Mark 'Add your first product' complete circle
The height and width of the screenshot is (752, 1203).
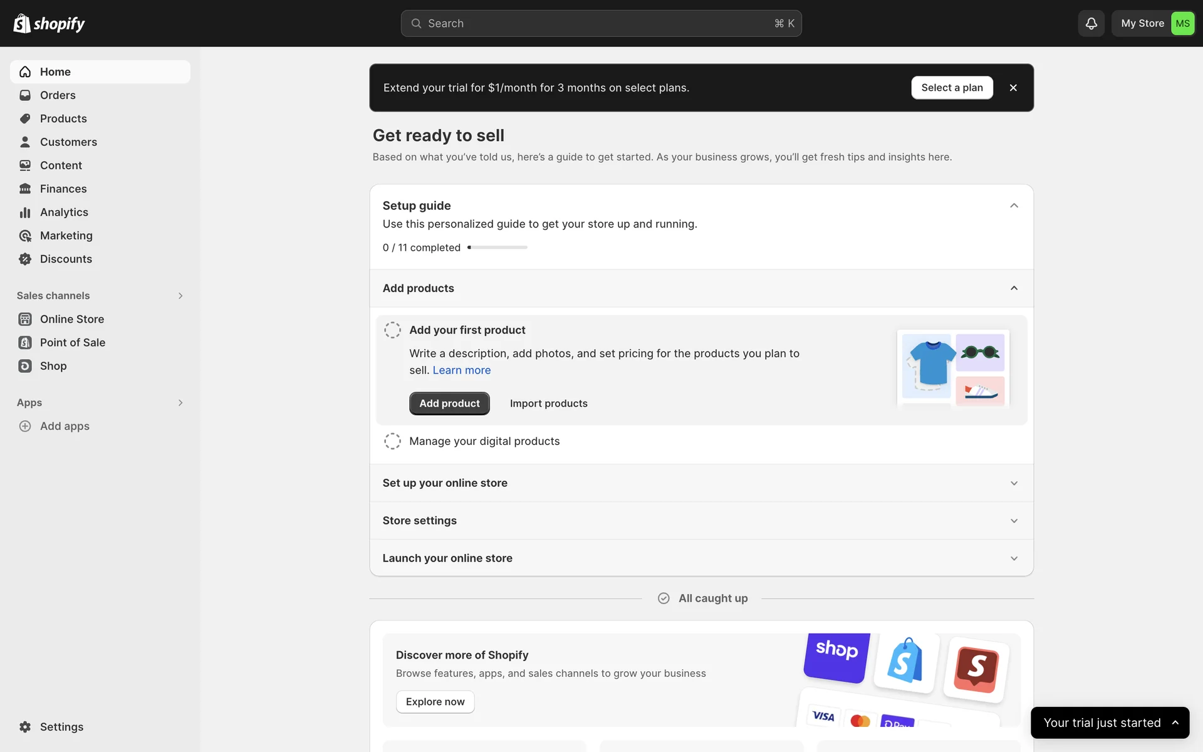392,330
